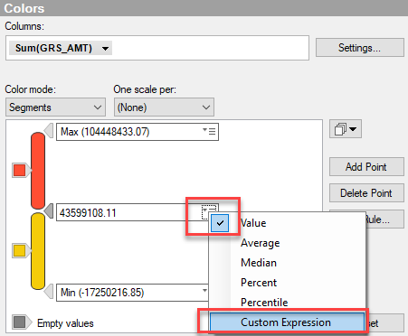Viewport: 408px width, 336px height.
Task: Click the Settings... button
Action: 359,48
